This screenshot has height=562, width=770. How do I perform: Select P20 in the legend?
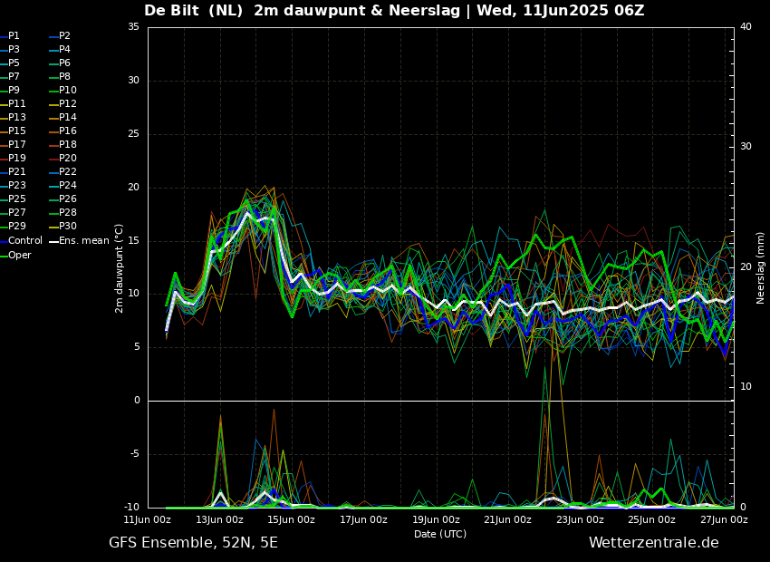point(68,159)
